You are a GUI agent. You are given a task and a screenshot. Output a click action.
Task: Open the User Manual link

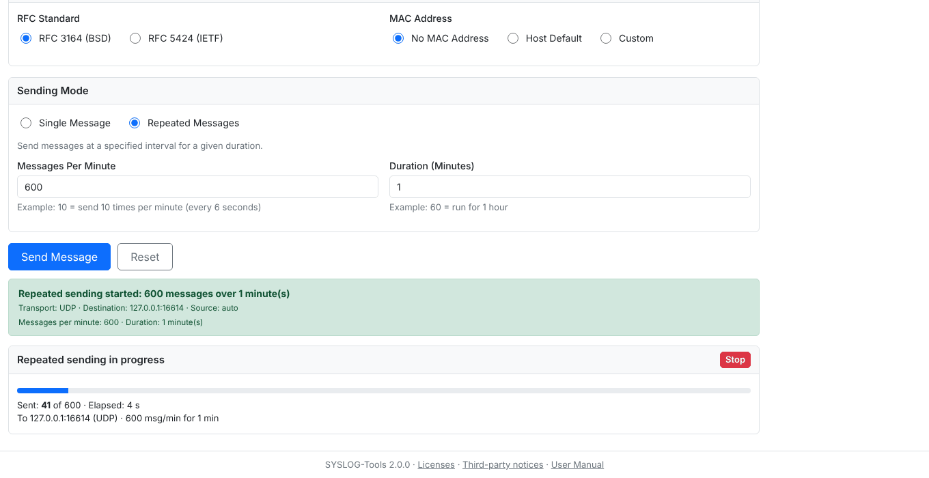(x=577, y=464)
